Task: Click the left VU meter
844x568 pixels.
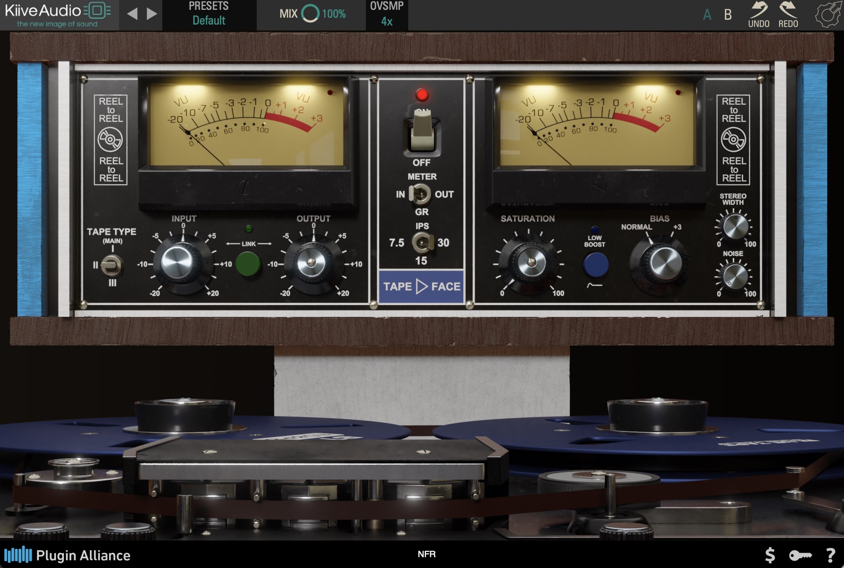Action: click(246, 125)
